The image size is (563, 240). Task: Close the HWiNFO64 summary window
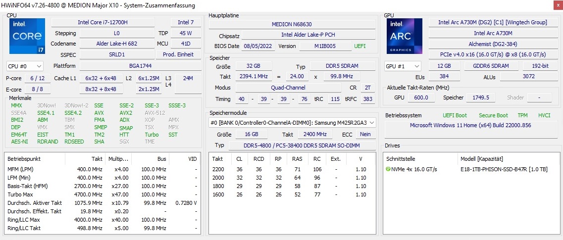tap(556, 5)
